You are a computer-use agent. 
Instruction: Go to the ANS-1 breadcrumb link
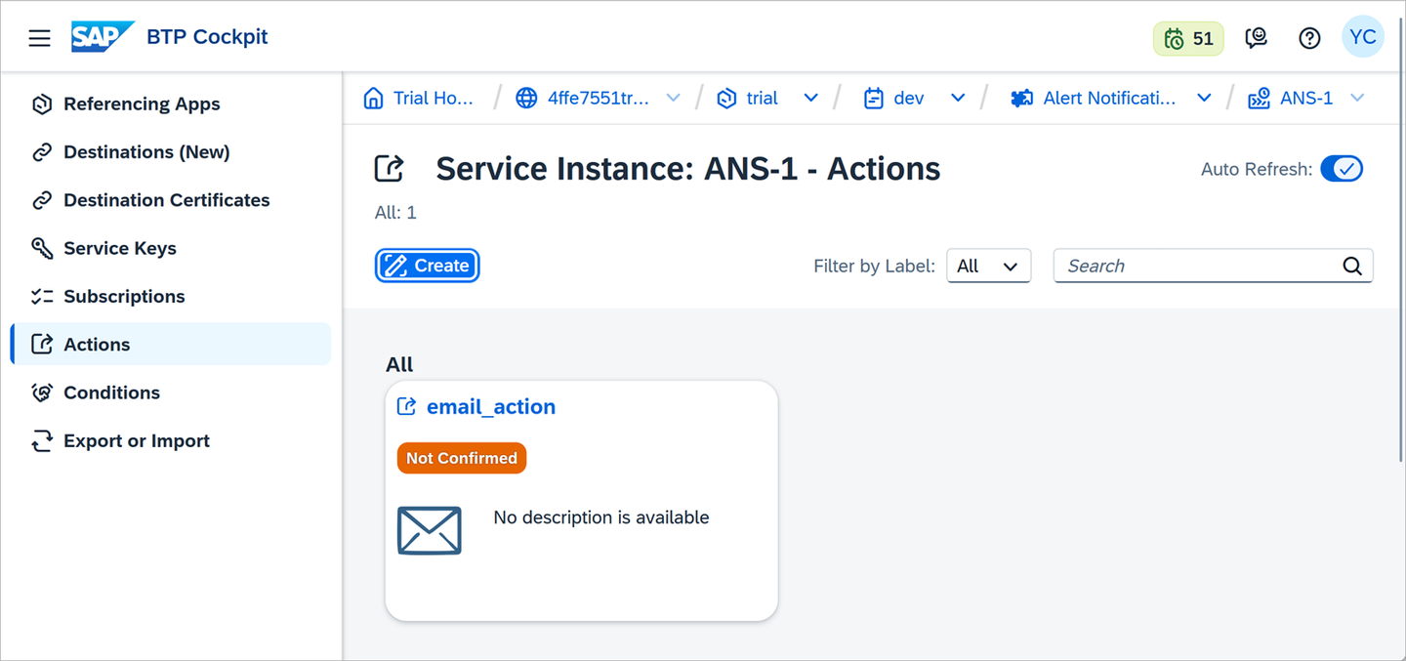[x=1306, y=98]
